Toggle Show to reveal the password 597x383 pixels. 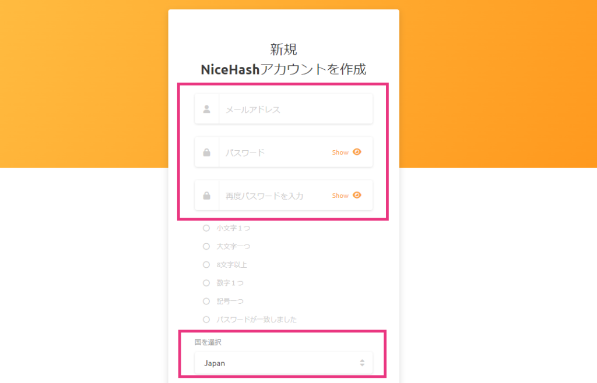tap(340, 152)
